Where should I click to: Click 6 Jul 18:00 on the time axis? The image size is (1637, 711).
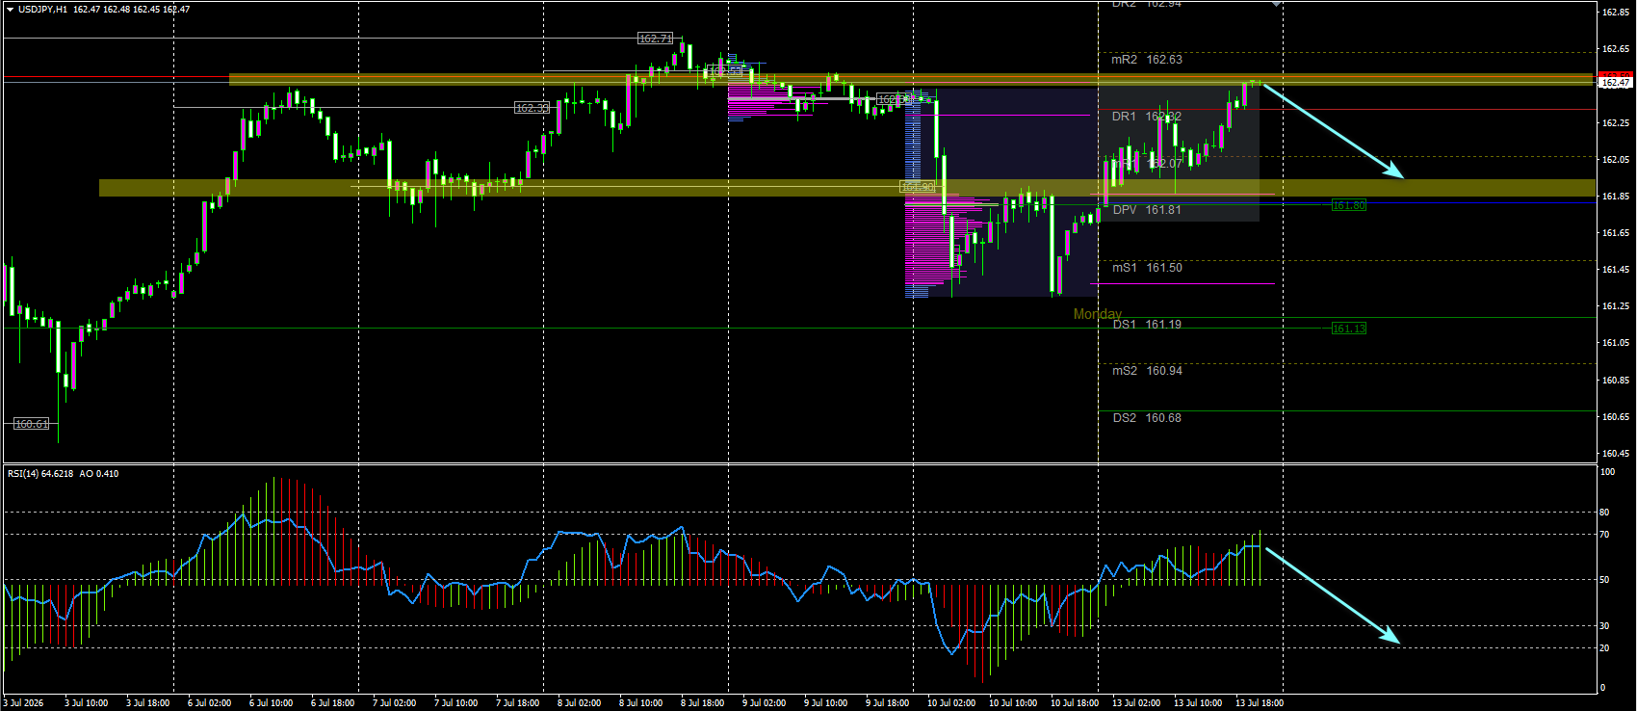click(333, 703)
